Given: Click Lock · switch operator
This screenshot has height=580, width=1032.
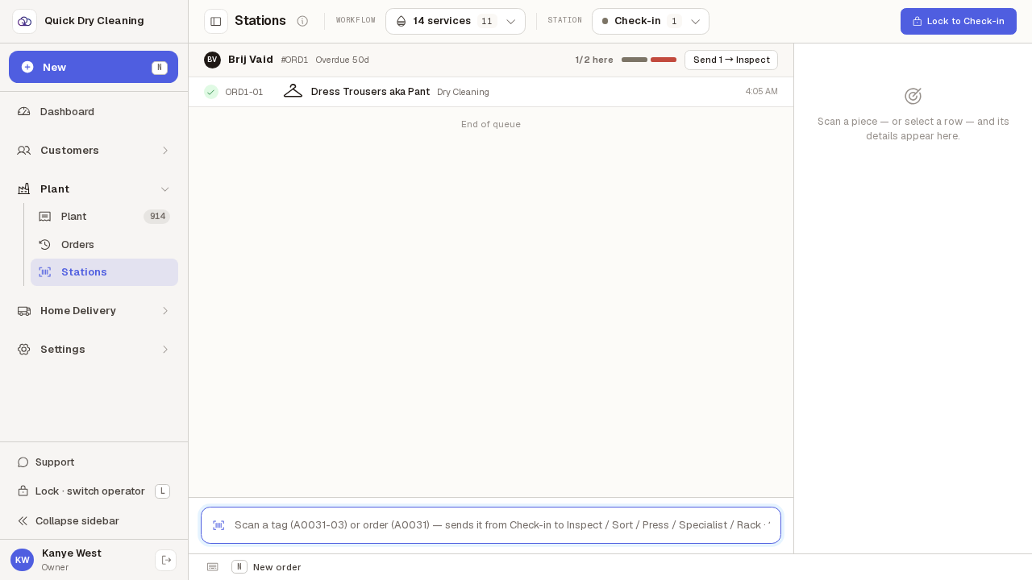Looking at the screenshot, I should tap(94, 491).
